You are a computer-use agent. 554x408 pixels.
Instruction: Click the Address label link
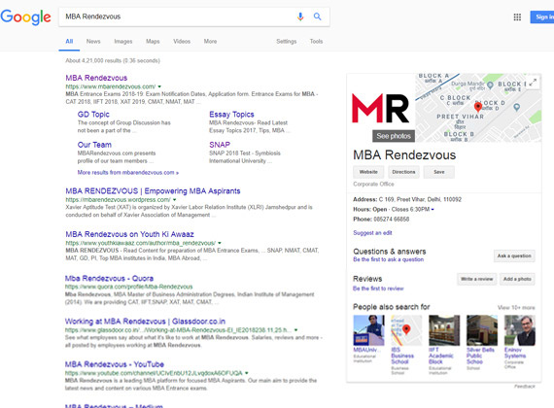364,199
